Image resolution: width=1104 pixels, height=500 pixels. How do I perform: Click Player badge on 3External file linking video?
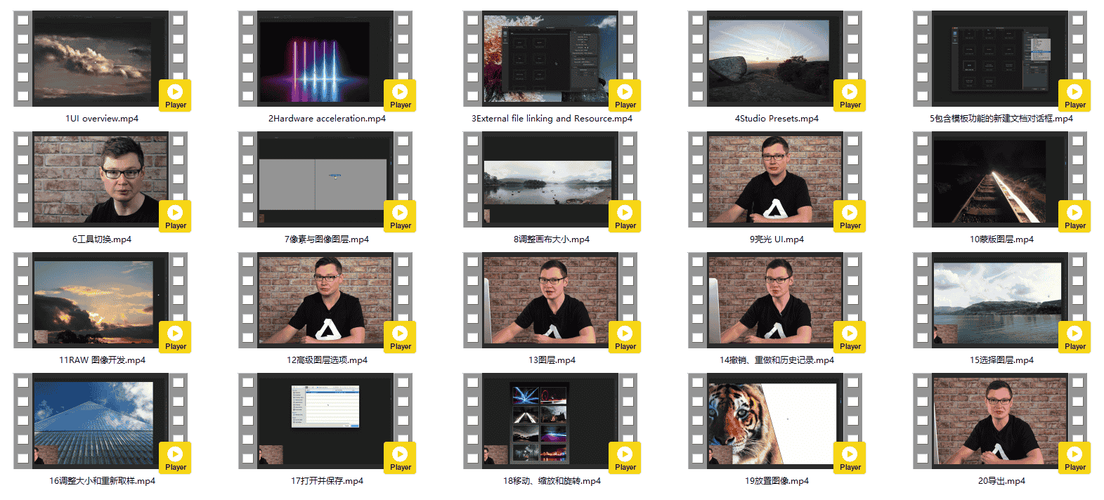(625, 96)
